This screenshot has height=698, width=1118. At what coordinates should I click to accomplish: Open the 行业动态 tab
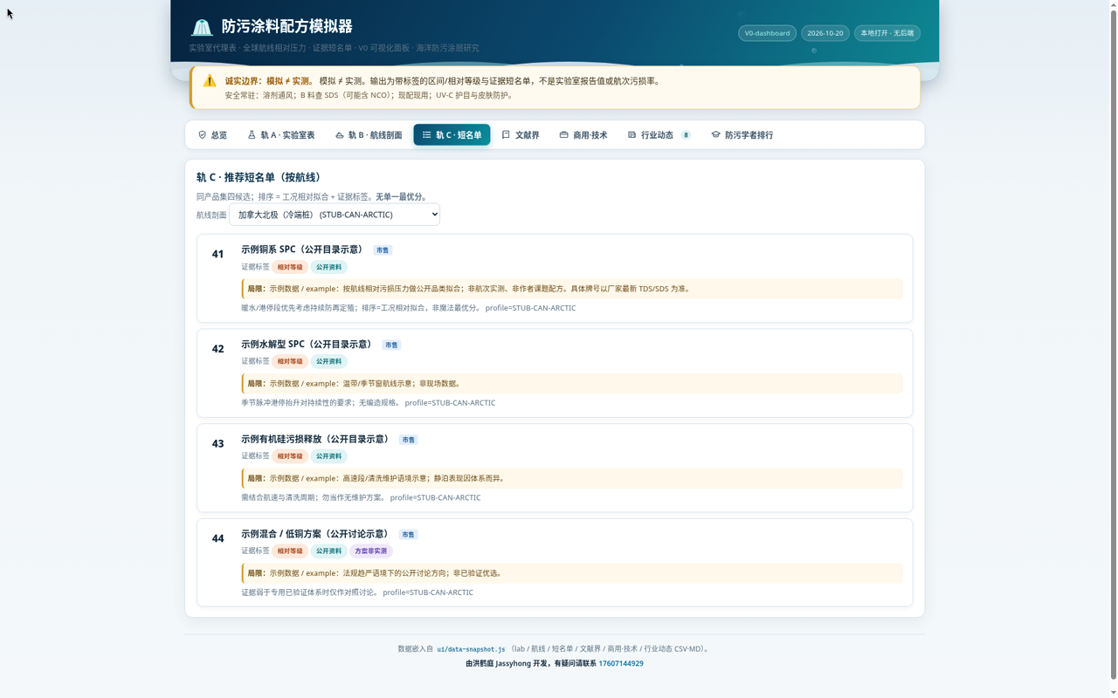click(659, 135)
